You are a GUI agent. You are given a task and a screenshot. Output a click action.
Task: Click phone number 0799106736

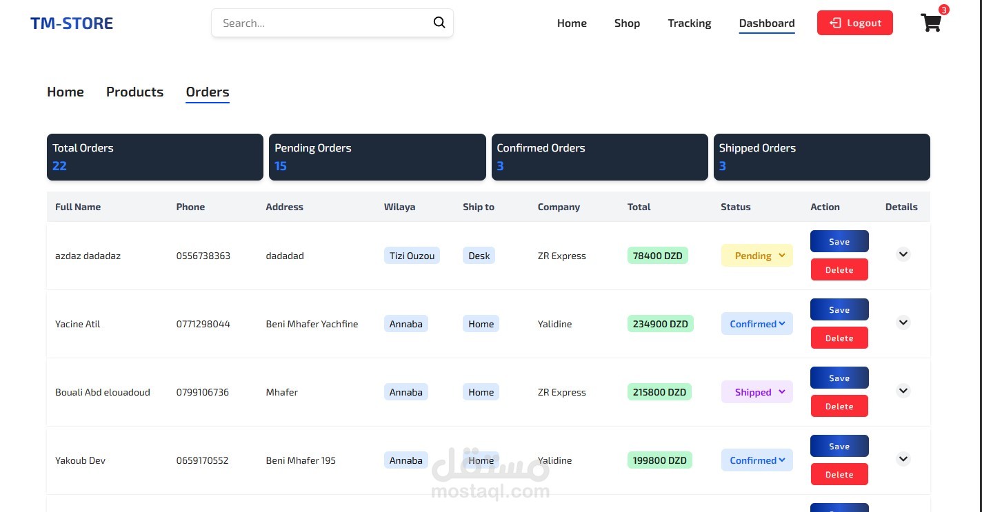click(x=203, y=392)
